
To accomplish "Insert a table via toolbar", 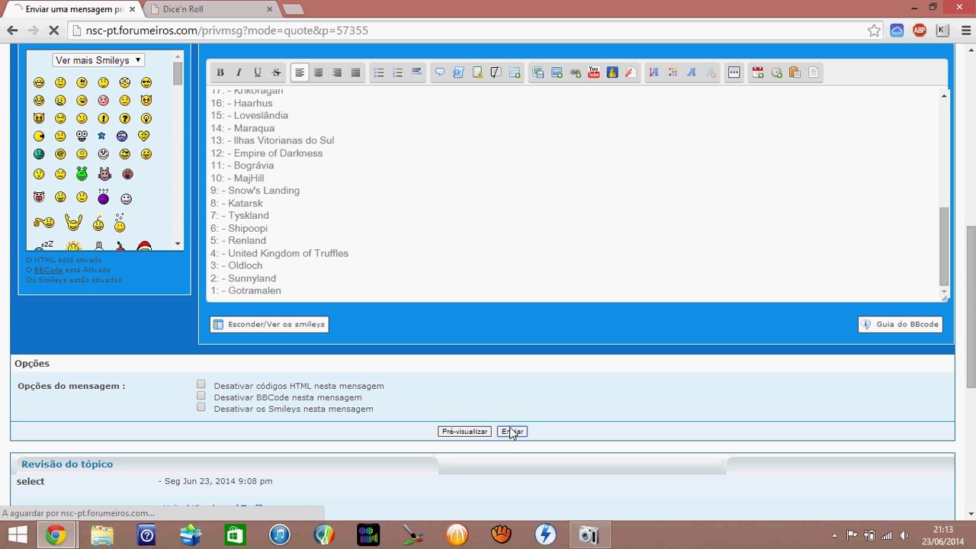I will pyautogui.click(x=515, y=72).
